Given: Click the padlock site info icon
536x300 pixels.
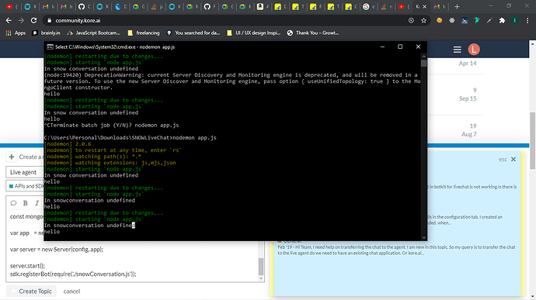Looking at the screenshot, I should tap(49, 20).
